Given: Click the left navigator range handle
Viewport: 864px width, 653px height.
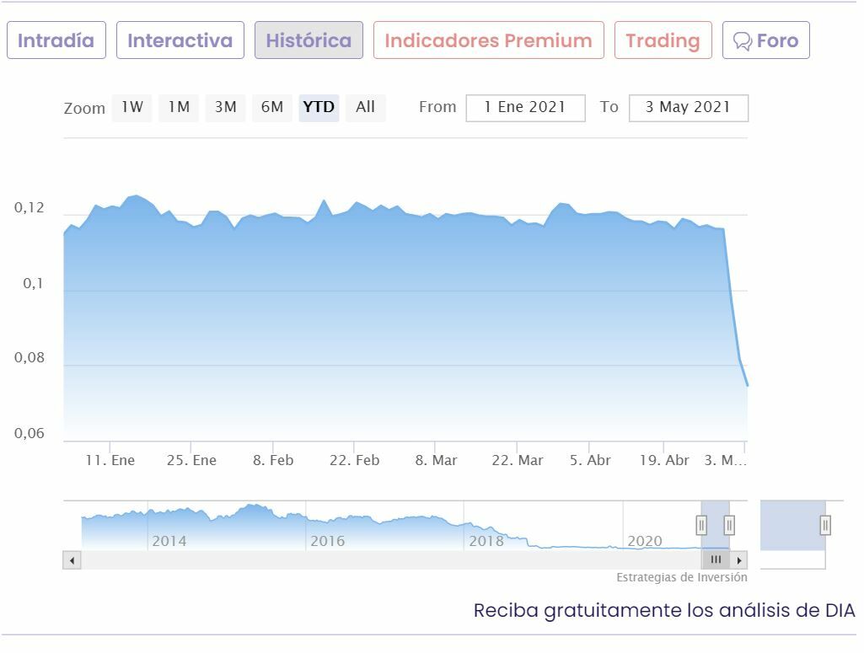Looking at the screenshot, I should pos(701,525).
